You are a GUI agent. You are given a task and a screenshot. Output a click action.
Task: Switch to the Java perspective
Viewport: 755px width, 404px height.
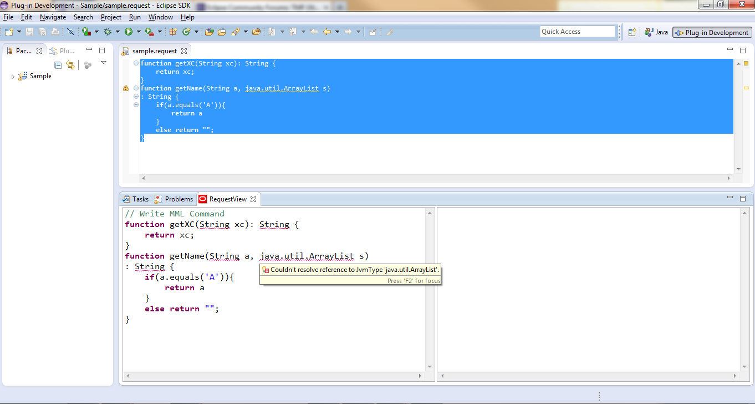pos(656,32)
